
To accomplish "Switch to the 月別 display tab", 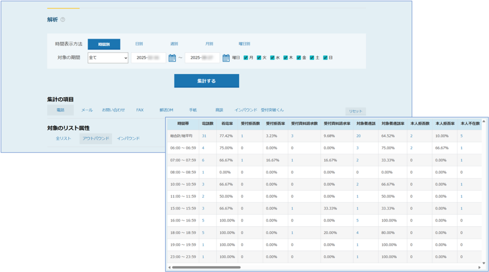I will pyautogui.click(x=209, y=44).
